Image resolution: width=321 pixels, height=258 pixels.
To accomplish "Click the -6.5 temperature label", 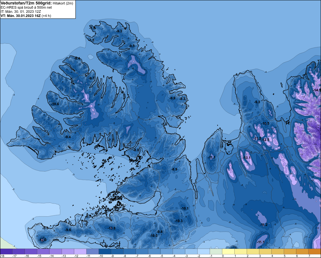I will (x=89, y=216).
